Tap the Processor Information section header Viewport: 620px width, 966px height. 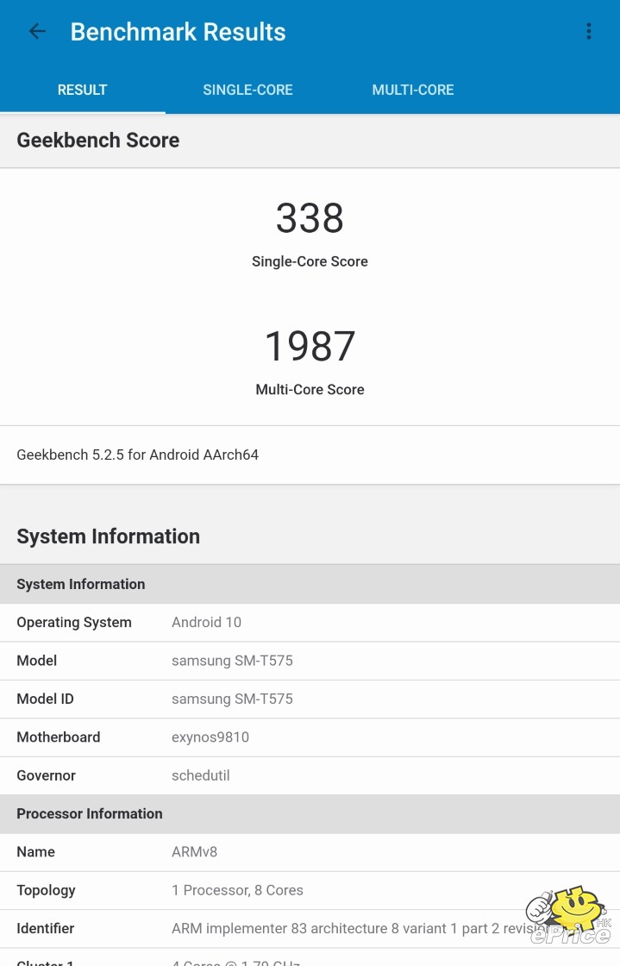point(310,814)
